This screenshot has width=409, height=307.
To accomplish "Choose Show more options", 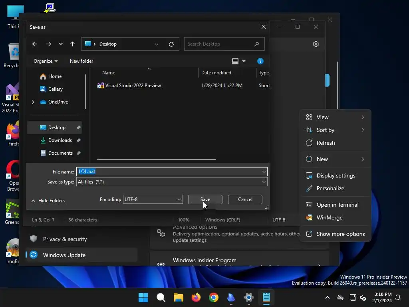I will click(x=335, y=234).
